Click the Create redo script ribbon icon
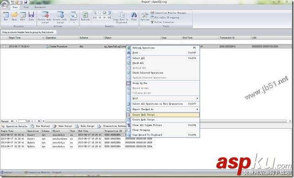 (x=60, y=17)
